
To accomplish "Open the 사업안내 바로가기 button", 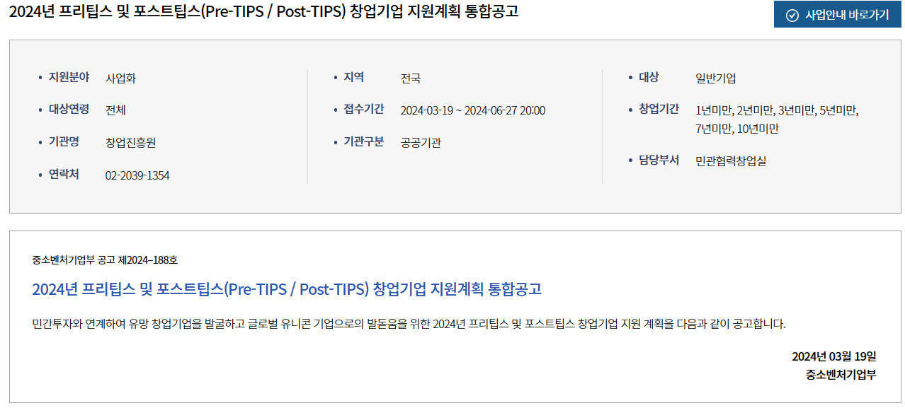I will [838, 15].
